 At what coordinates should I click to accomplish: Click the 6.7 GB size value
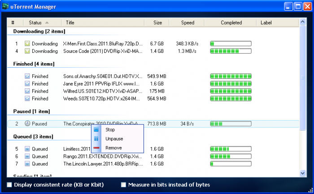pyautogui.click(x=157, y=43)
